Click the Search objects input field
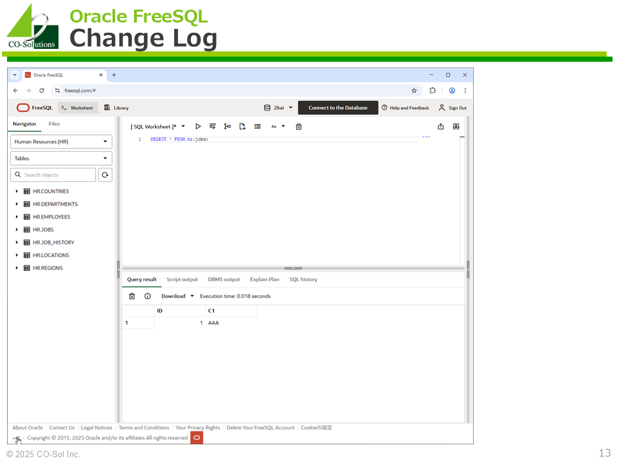 pos(58,175)
